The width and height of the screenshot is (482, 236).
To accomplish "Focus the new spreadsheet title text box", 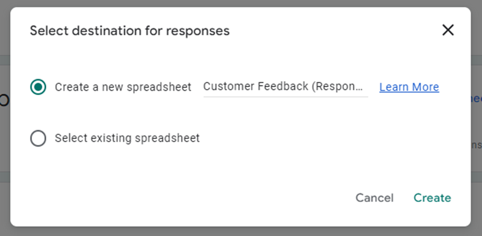I will 285,87.
